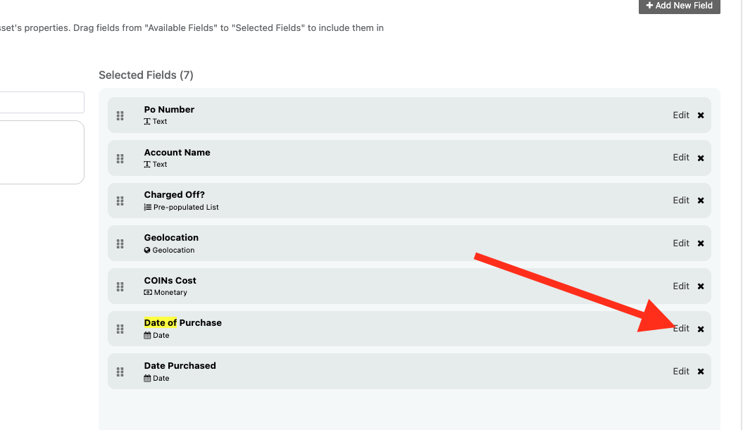Remove the Date of Purchase field
Screen dimensions: 743x430
701,329
